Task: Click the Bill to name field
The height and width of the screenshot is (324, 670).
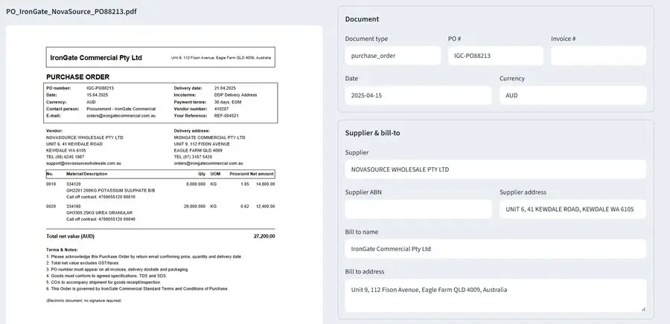Action: [496, 249]
